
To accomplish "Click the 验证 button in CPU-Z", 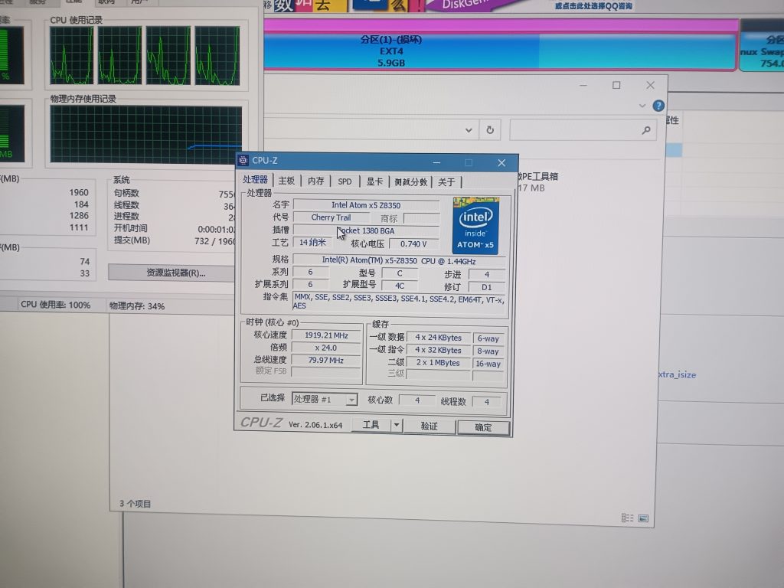I will [x=430, y=426].
